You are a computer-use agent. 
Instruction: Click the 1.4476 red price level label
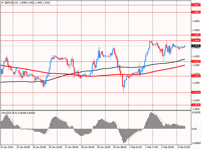[x=196, y=35]
